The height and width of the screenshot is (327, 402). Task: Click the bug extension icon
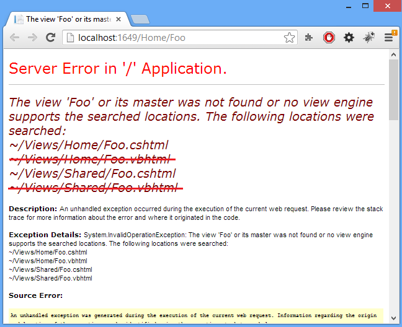(x=369, y=37)
